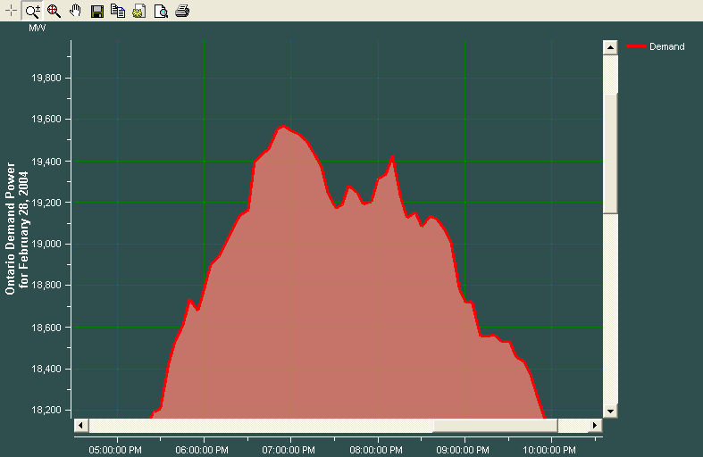Click the 07:00:00 PM time axis label
Screen dimensions: 703x457
(x=289, y=450)
